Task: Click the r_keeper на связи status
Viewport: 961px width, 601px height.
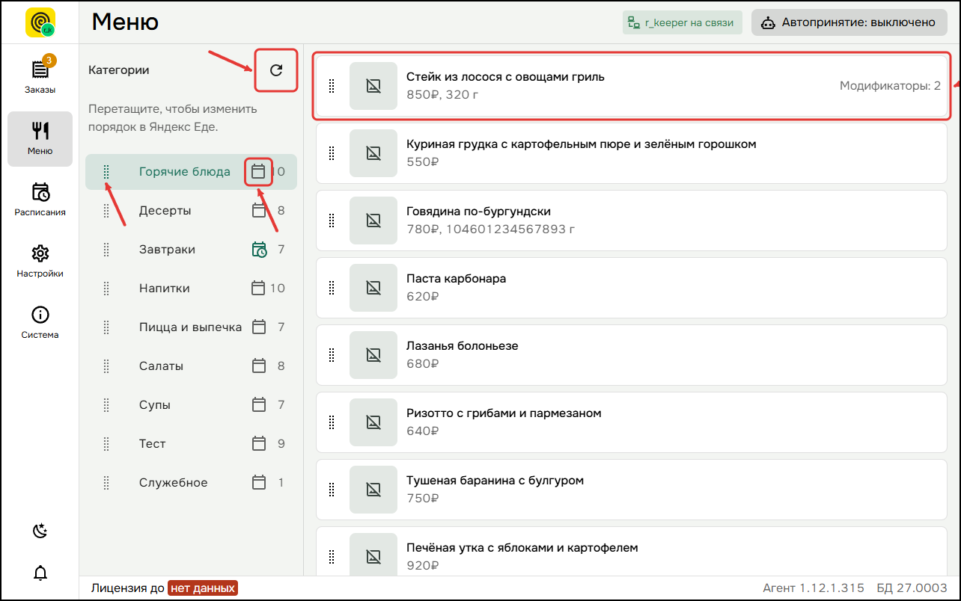Action: pos(682,22)
